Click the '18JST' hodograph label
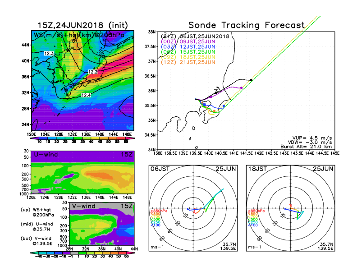 coord(257,169)
